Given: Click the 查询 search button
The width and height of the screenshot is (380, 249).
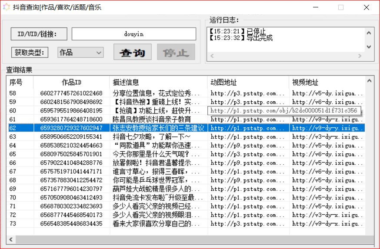Looking at the screenshot, I should 132,52.
